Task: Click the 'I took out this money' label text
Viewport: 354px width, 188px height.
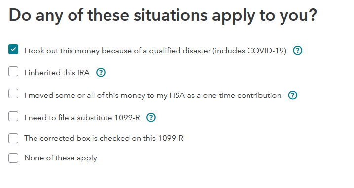Action: (x=155, y=51)
